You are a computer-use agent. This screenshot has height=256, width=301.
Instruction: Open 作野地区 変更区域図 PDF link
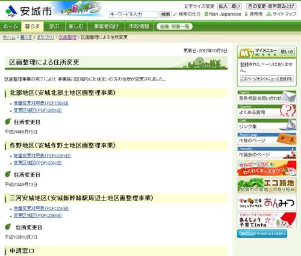(38, 163)
